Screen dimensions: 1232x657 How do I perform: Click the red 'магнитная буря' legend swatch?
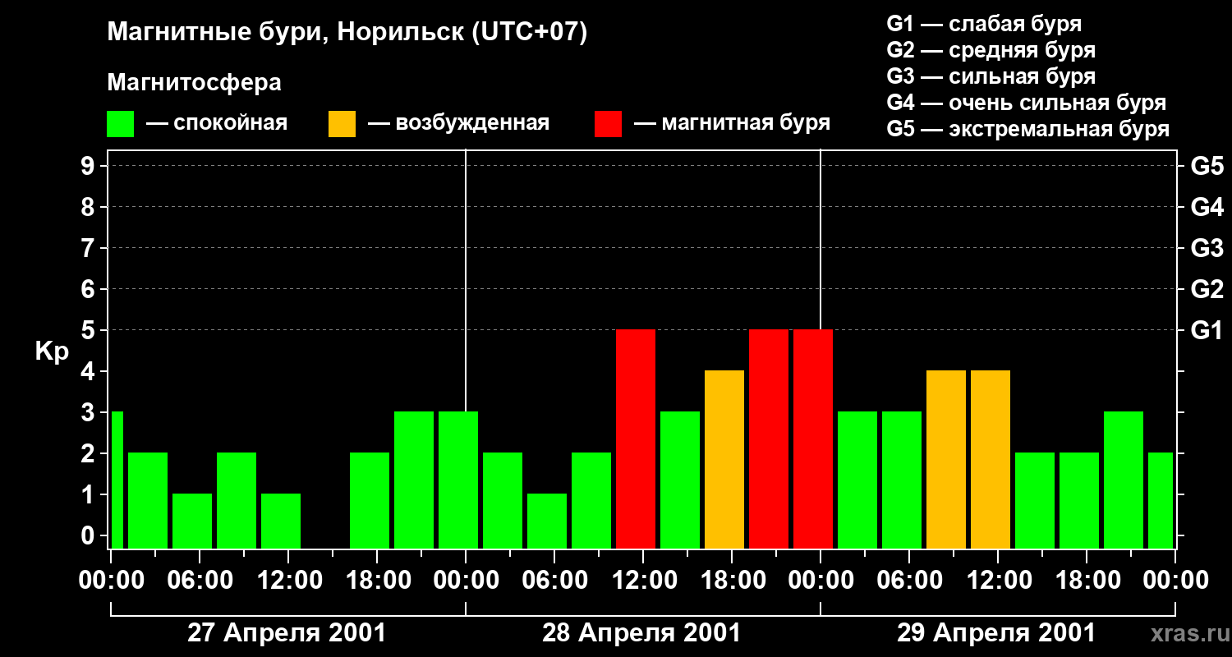click(x=608, y=124)
